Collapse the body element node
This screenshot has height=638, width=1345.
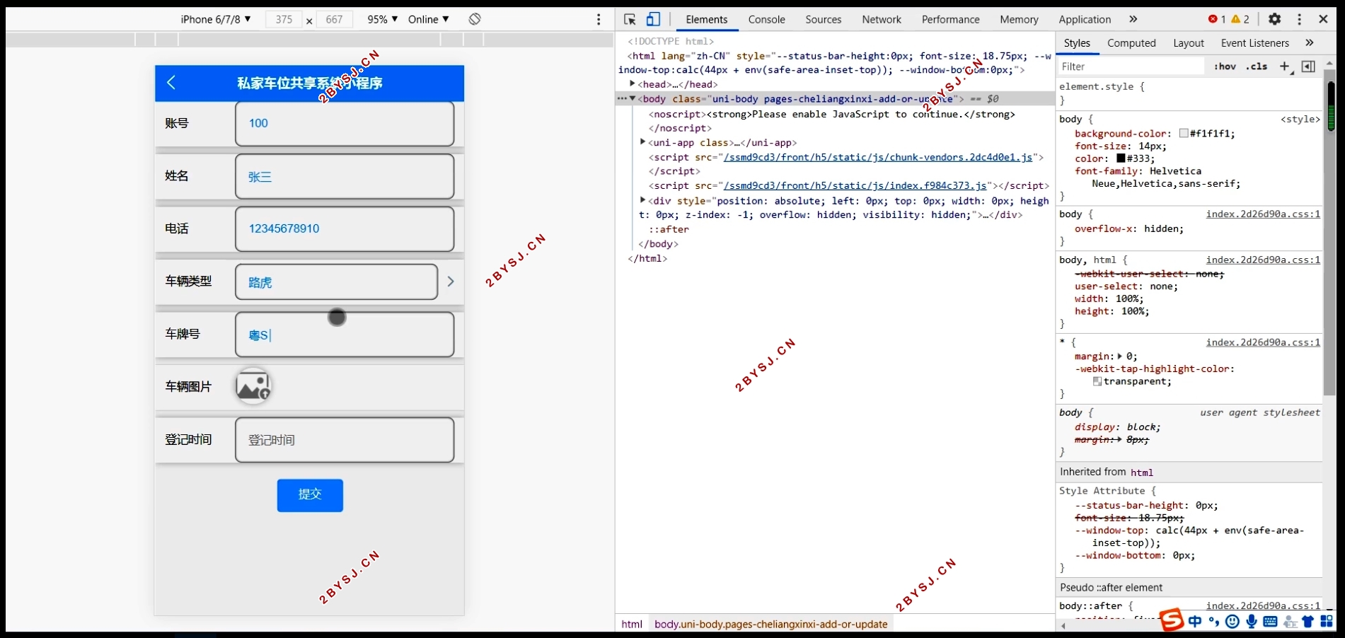[633, 98]
